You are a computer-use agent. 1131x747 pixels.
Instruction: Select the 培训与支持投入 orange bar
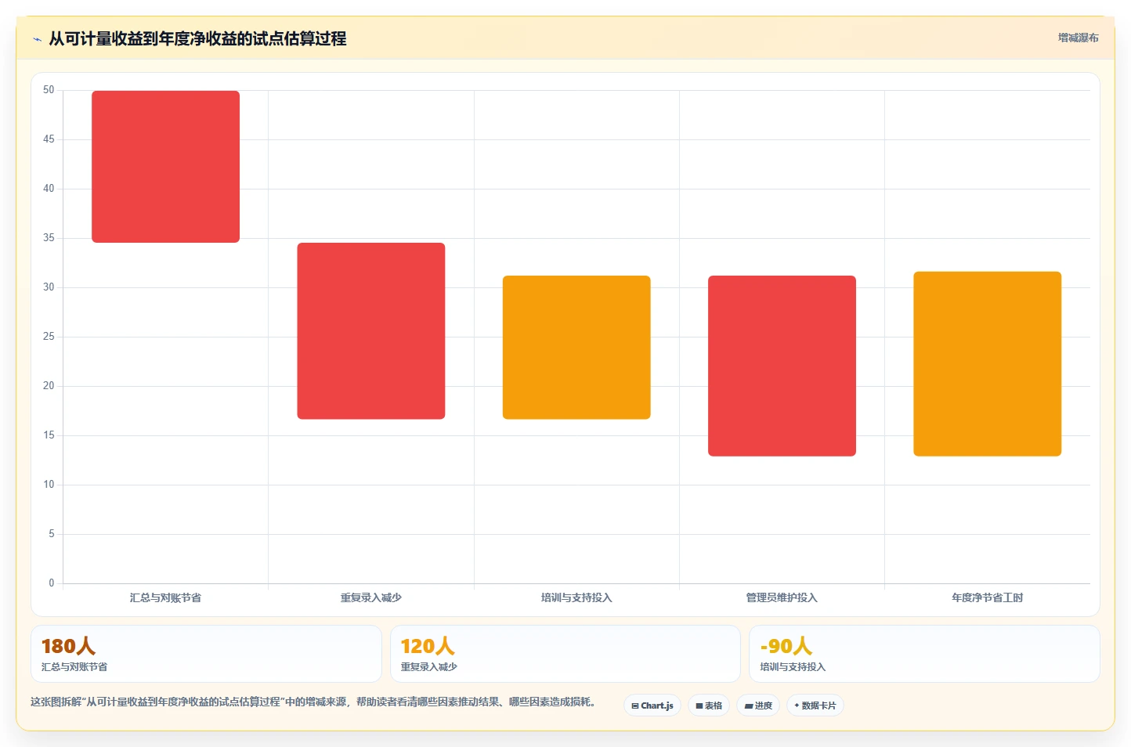[576, 348]
